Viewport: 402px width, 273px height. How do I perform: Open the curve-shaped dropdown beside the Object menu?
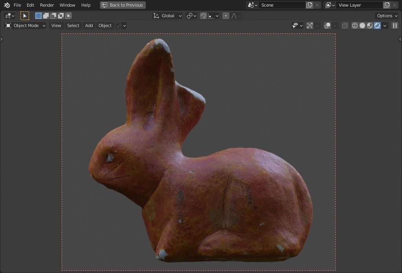coord(121,26)
